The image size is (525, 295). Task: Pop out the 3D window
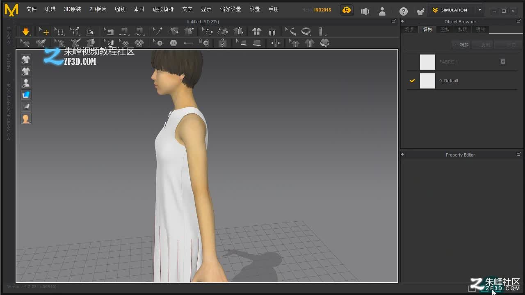(394, 21)
